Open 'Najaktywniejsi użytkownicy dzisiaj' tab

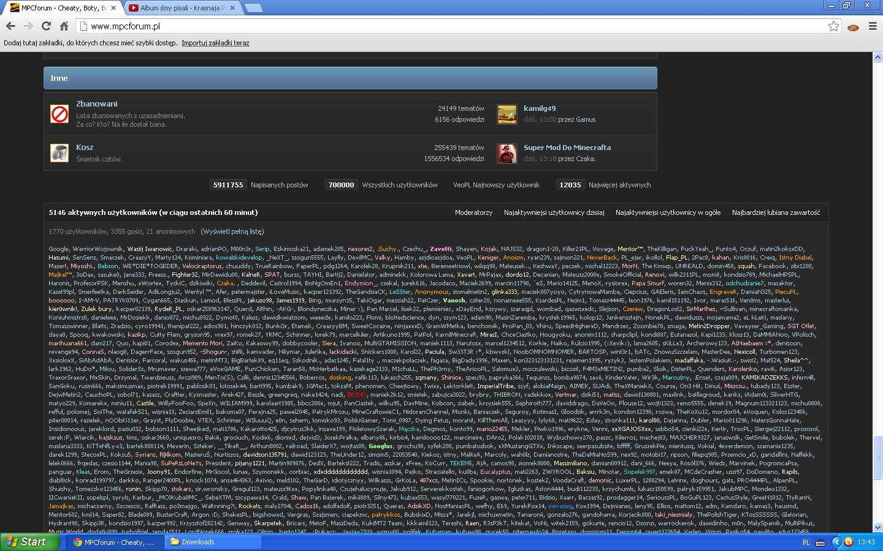point(554,212)
